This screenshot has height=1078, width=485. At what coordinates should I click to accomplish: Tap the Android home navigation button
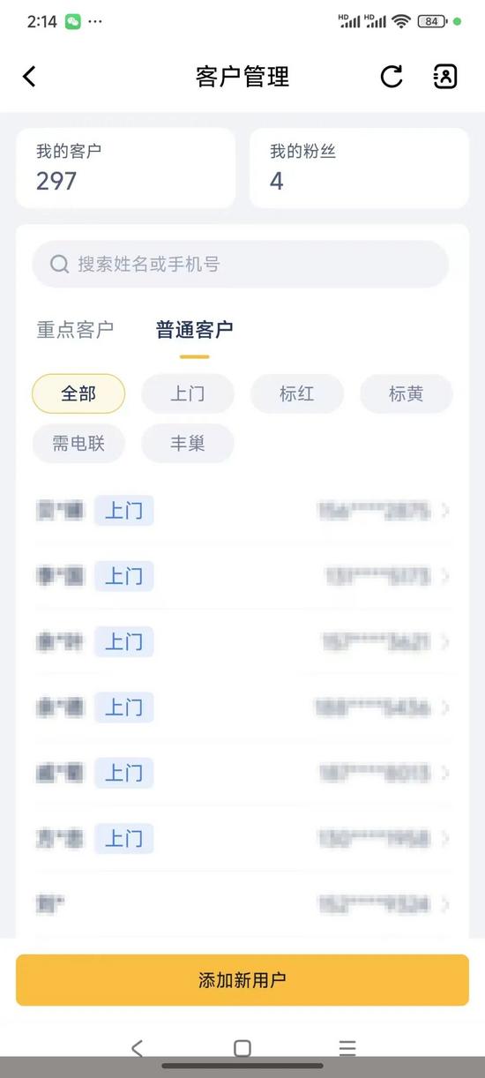pyautogui.click(x=242, y=1048)
